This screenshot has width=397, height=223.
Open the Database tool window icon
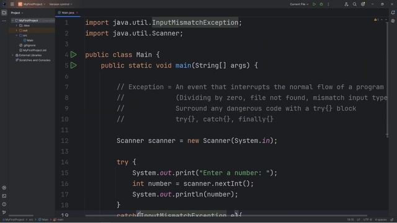393,21
